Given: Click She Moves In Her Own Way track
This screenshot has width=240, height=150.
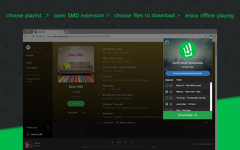Looking at the screenshot, I should click(117, 95).
